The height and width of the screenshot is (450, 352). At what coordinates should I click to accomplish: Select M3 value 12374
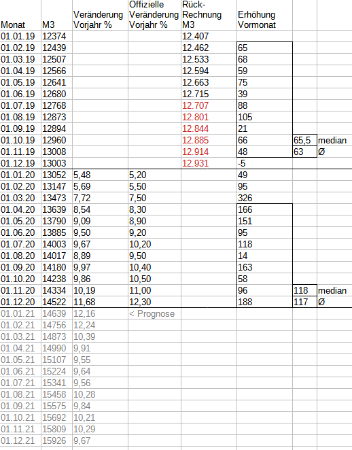coord(56,36)
